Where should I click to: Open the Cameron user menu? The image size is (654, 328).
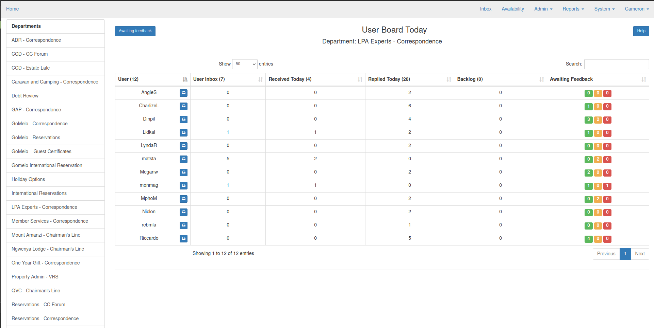coord(637,9)
